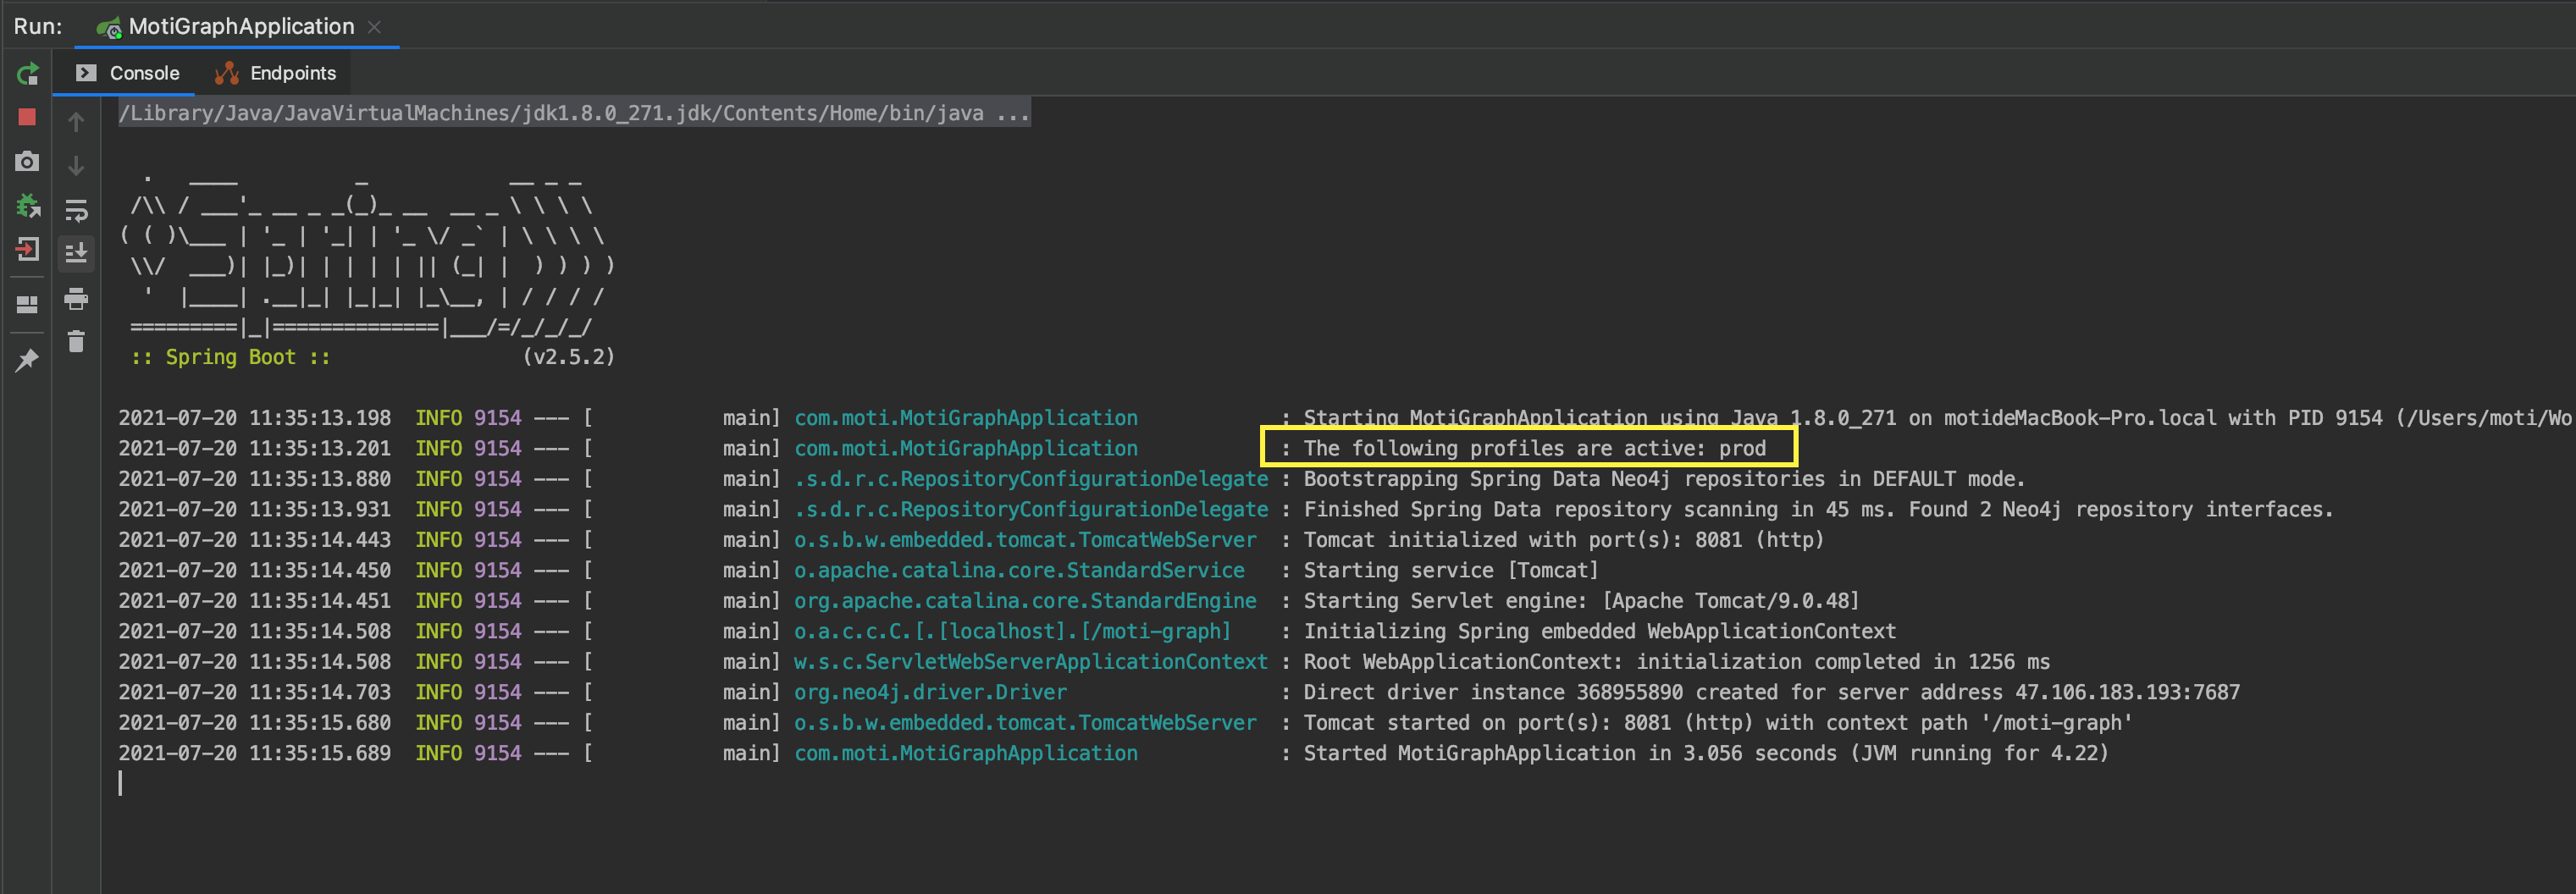Print the console output
This screenshot has height=894, width=2576.
coord(76,299)
